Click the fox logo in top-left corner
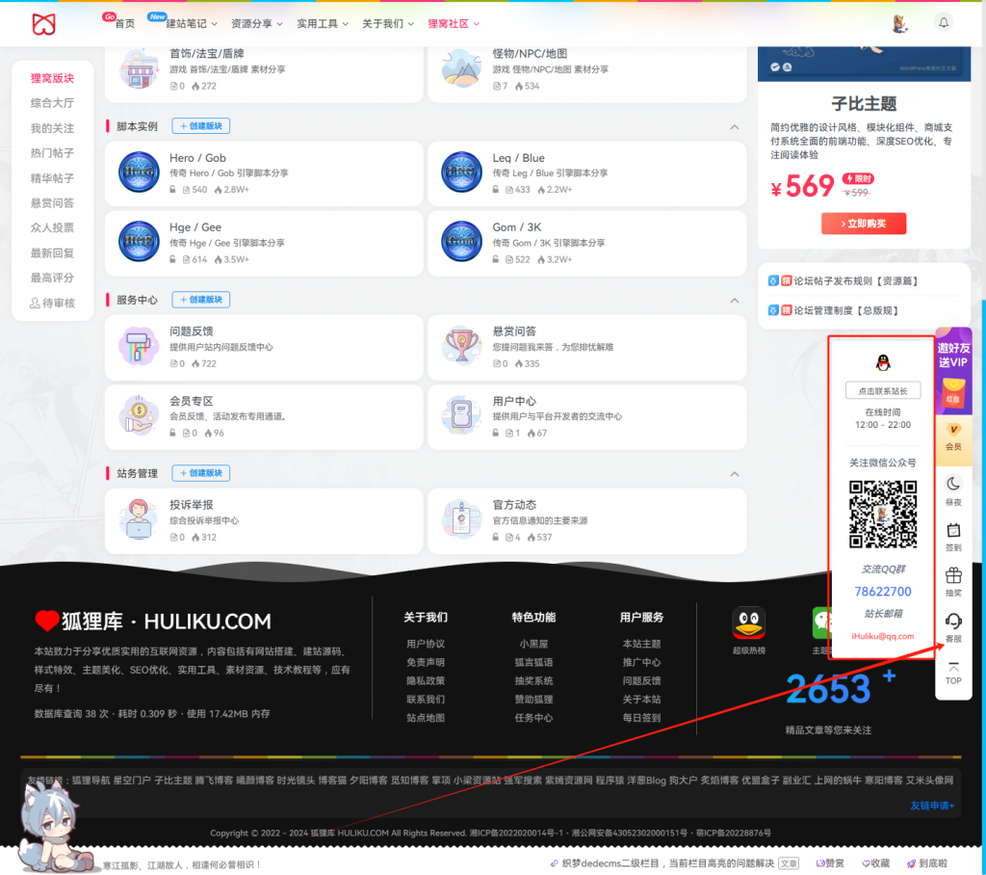Viewport: 986px width, 875px height. click(x=42, y=23)
